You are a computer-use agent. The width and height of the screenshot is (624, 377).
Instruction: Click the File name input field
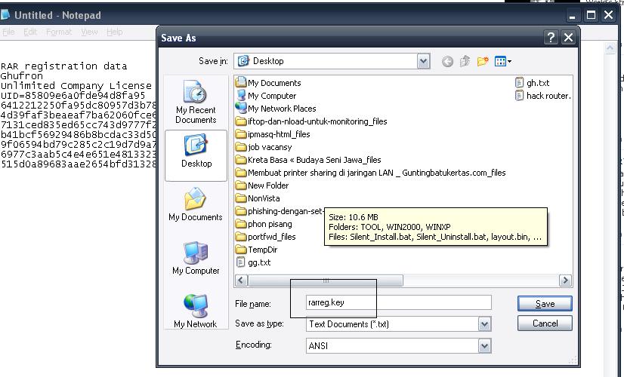[x=398, y=302]
